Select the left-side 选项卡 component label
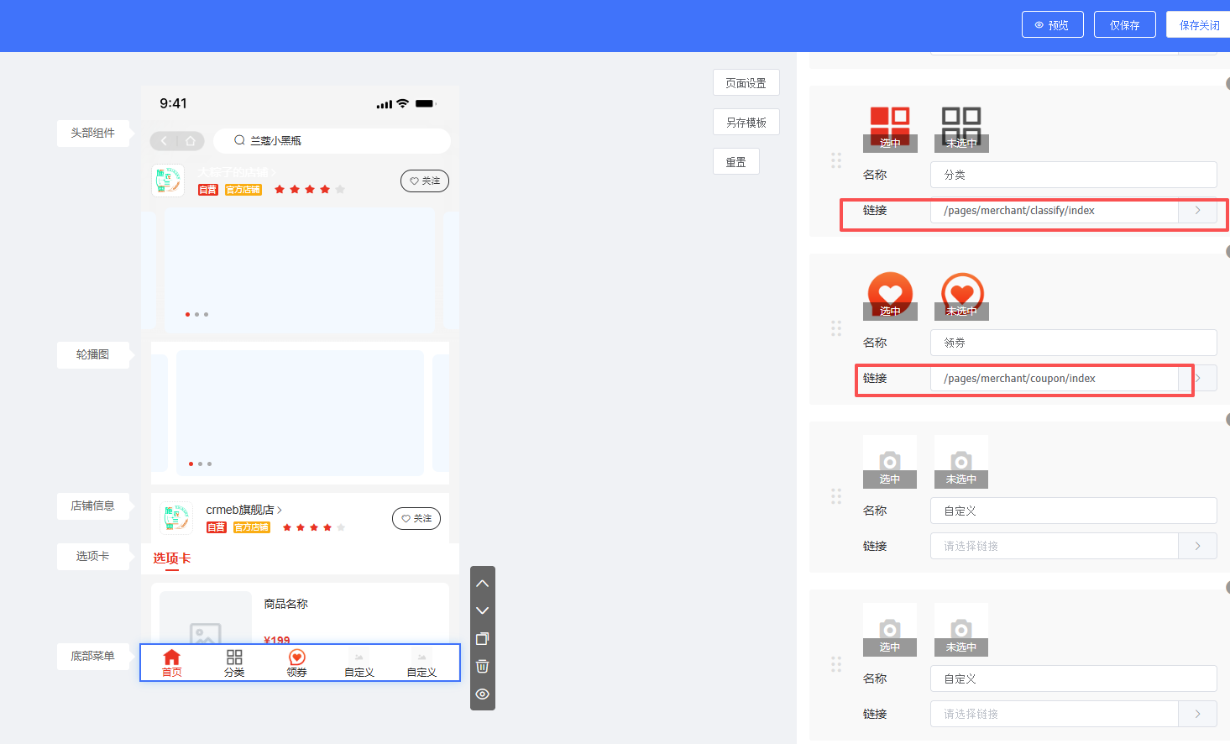Screen dimensions: 1230x744 93,556
